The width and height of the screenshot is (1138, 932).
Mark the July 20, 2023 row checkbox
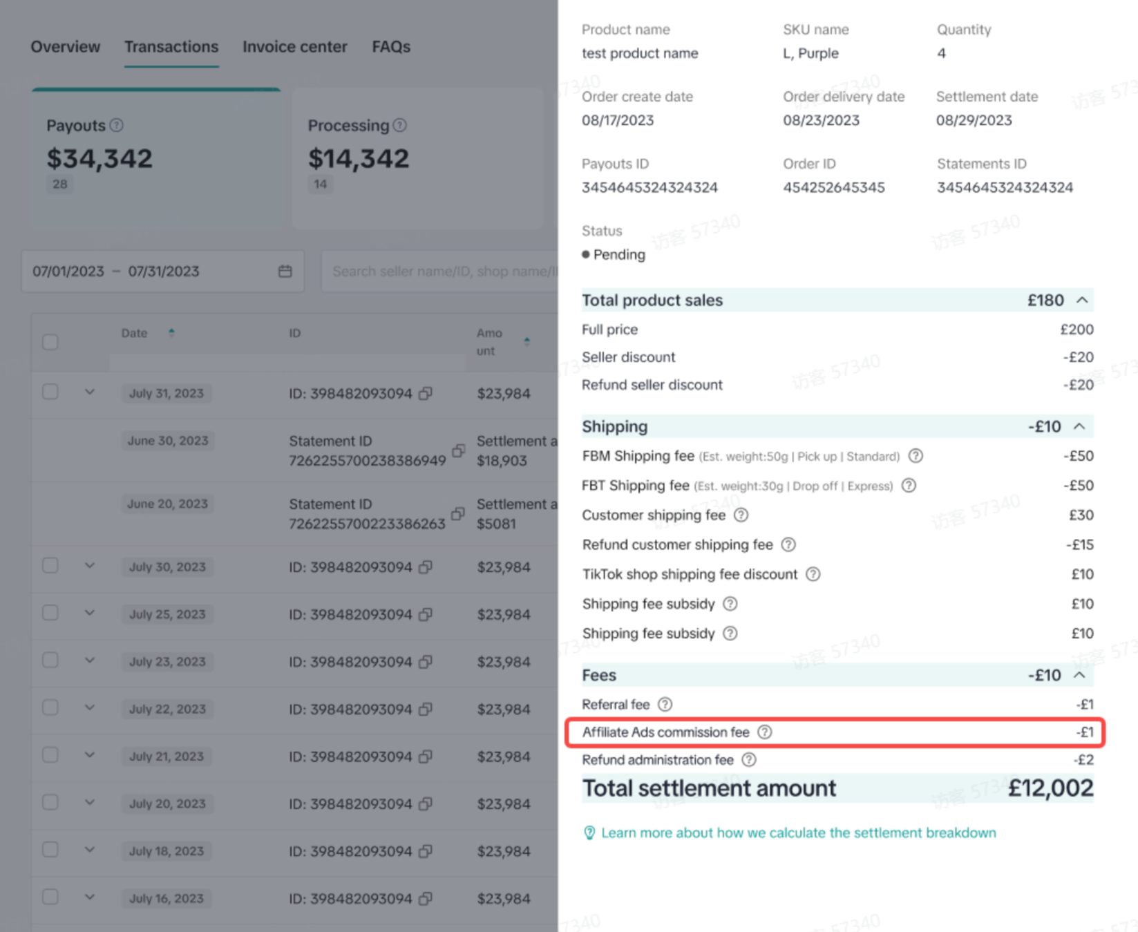[x=50, y=802]
